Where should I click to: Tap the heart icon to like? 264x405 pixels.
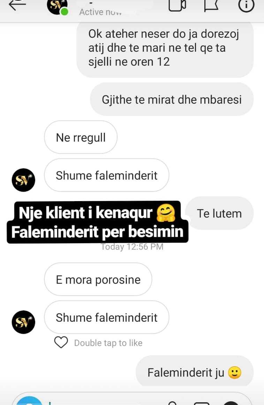click(61, 343)
